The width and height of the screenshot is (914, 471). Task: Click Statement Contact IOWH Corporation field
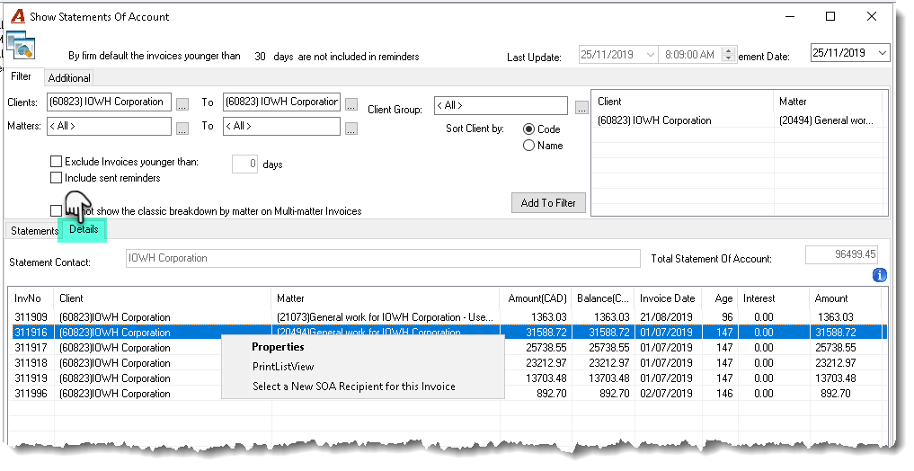383,258
